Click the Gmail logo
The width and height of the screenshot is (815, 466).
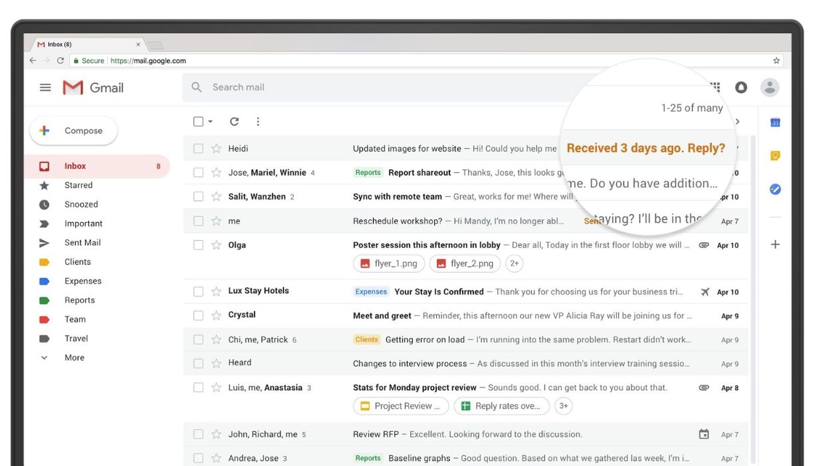(93, 87)
